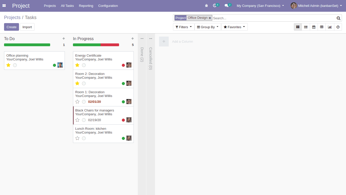The width and height of the screenshot is (346, 195).
Task: Star the Lunch Room: kitchen task
Action: click(x=77, y=138)
